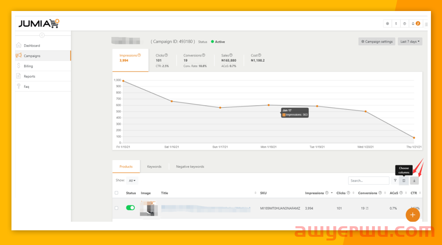Click the chart point for Sat 1/16/21
Image resolution: width=442 pixels, height=245 pixels.
[x=171, y=101]
